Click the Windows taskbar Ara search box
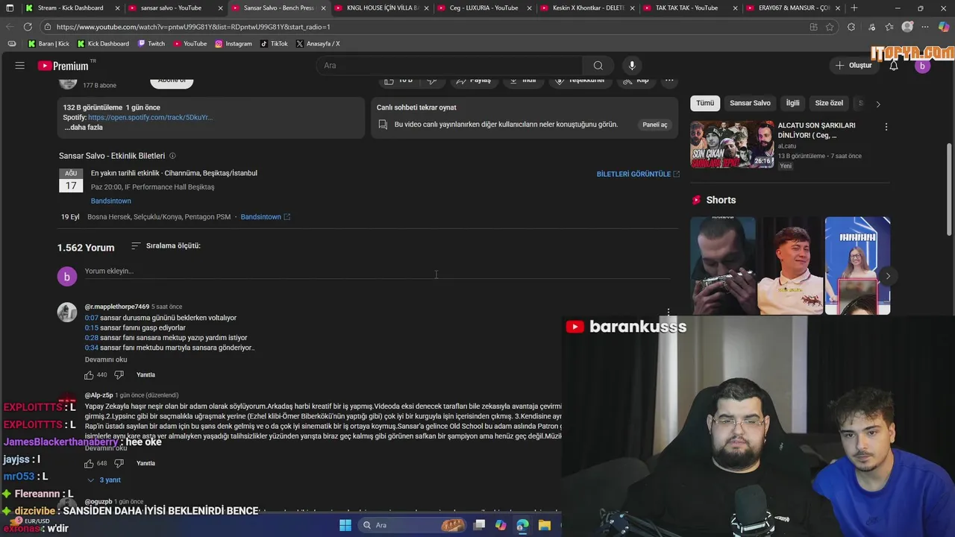955x537 pixels. pos(414,525)
